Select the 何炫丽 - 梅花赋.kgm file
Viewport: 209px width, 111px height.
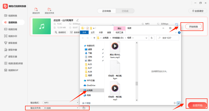click(x=115, y=70)
